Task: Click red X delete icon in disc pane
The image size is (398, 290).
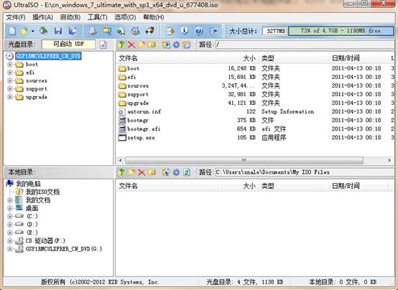Action: pyautogui.click(x=131, y=45)
